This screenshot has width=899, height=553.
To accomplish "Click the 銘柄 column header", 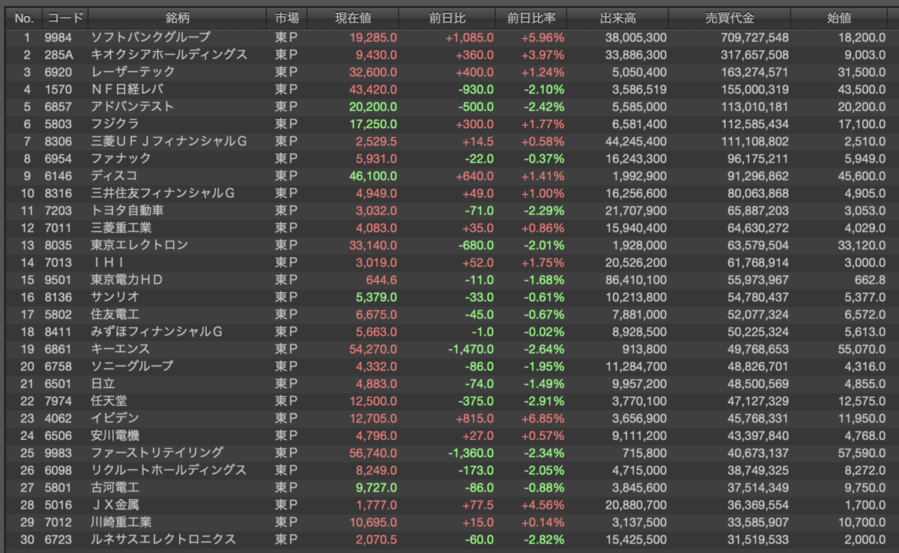I will click(177, 18).
